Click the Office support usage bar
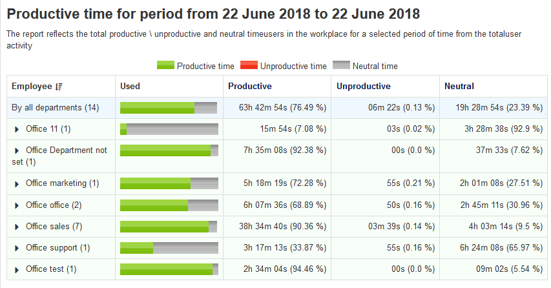The height and width of the screenshot is (288, 551). click(x=169, y=248)
